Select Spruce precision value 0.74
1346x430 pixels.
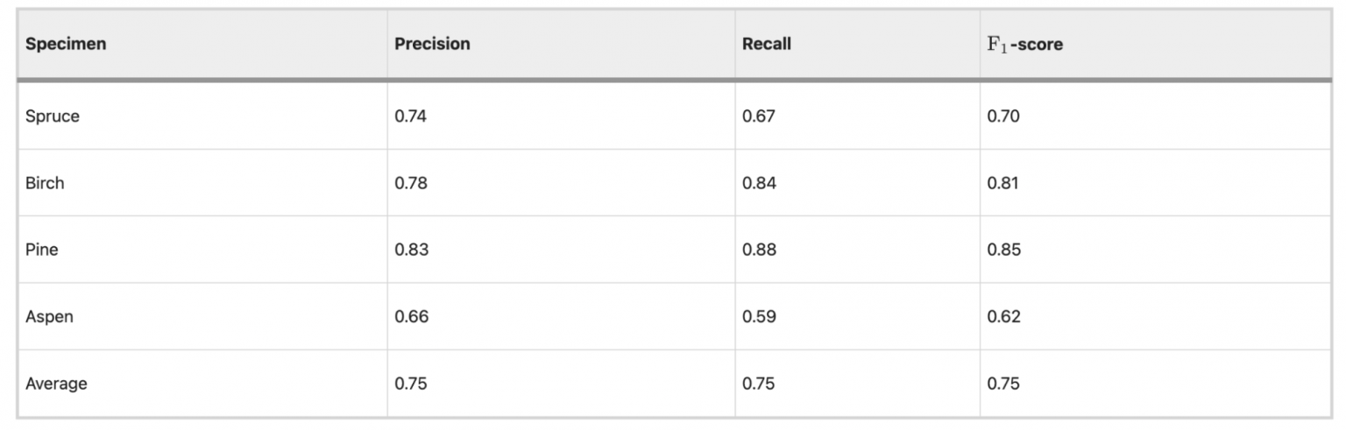[x=411, y=116]
